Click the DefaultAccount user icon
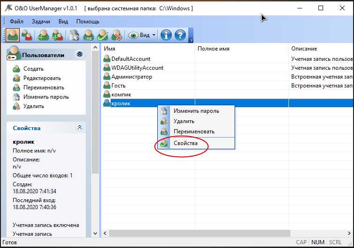The height and width of the screenshot is (248, 354). pos(107,58)
